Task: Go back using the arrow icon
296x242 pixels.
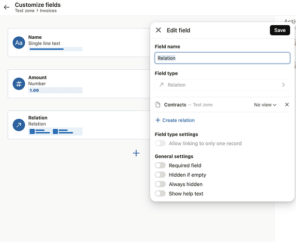Action: pyautogui.click(x=7, y=7)
